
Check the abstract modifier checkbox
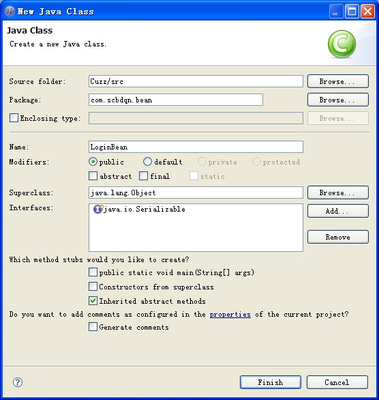tap(93, 175)
